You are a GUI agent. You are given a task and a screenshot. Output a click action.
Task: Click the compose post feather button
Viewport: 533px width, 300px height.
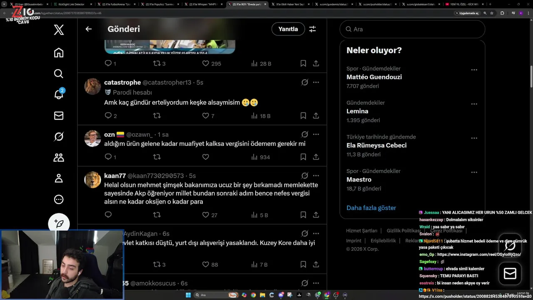pyautogui.click(x=59, y=224)
